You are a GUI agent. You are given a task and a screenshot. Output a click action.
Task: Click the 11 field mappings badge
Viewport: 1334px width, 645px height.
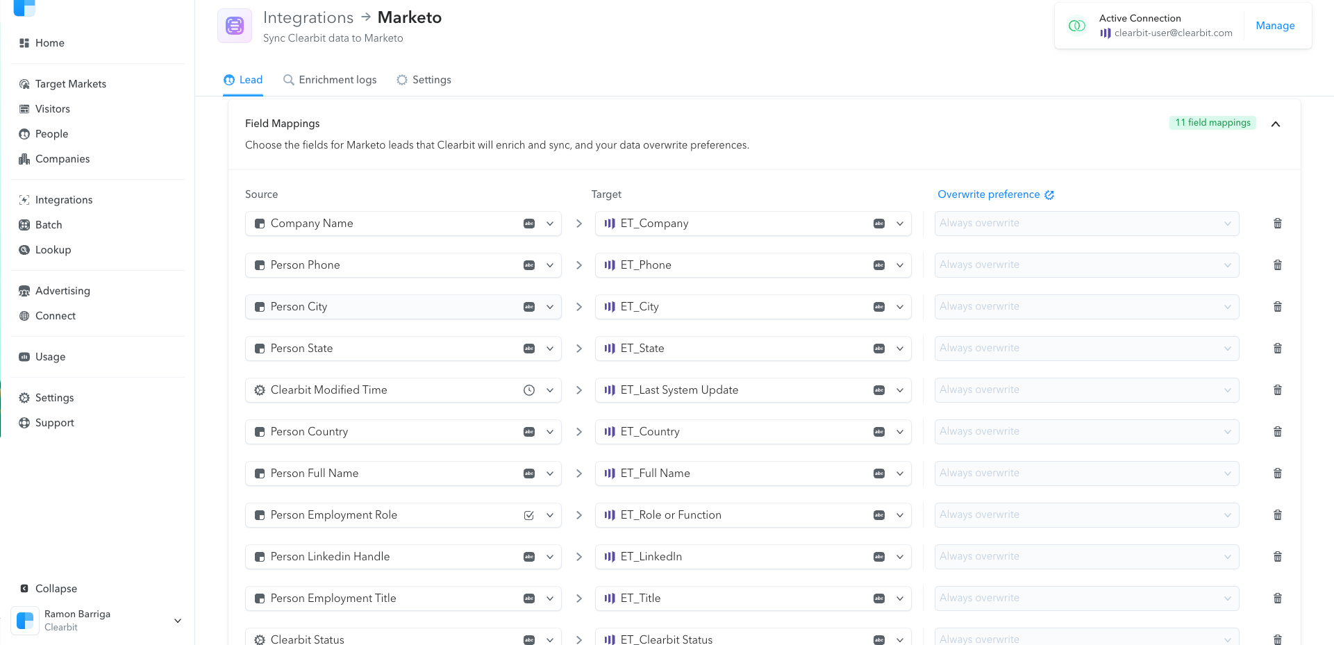pos(1212,123)
